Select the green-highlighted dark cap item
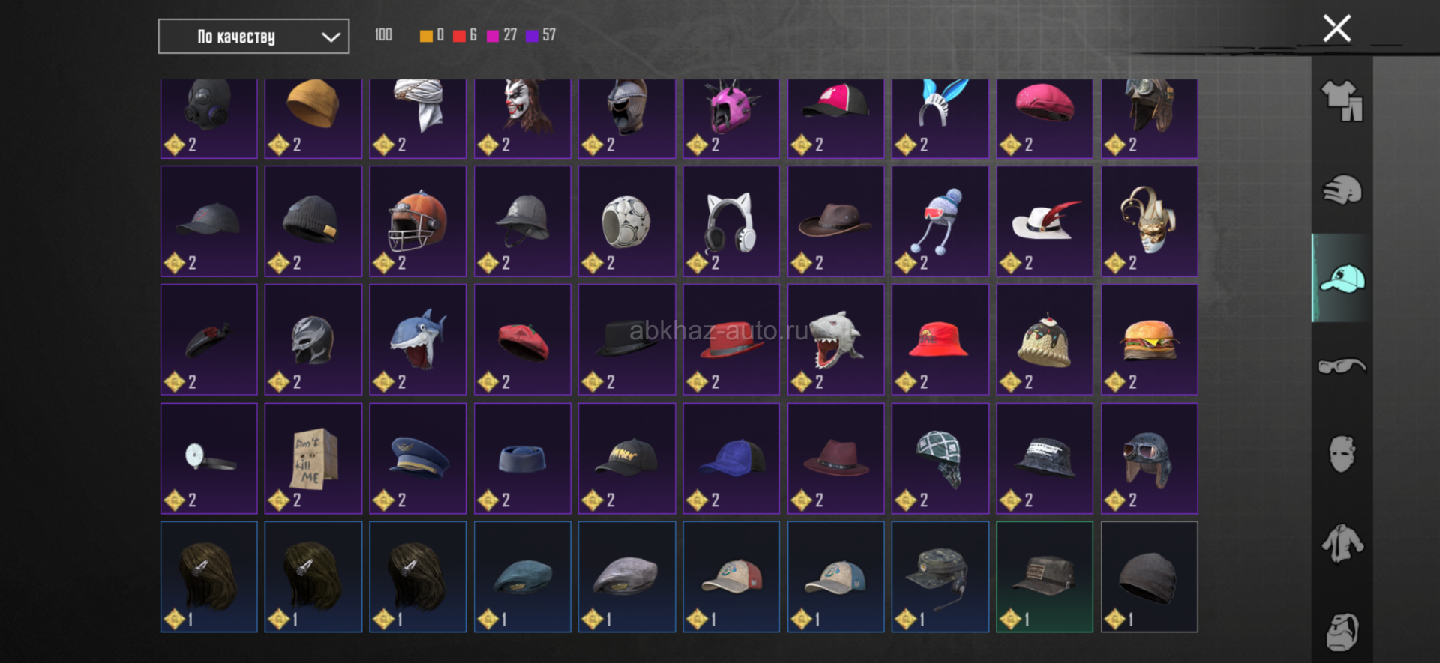The image size is (1440, 663). point(1045,577)
